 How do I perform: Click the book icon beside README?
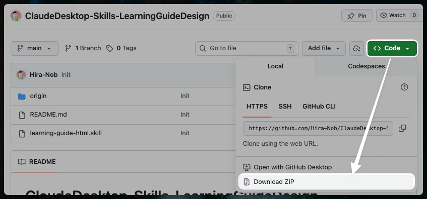pos(22,162)
